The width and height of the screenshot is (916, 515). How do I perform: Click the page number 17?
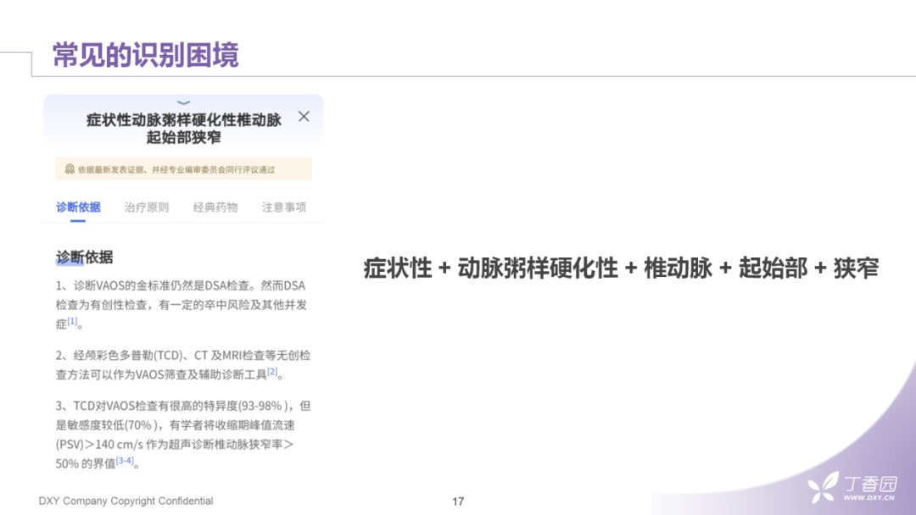[458, 501]
